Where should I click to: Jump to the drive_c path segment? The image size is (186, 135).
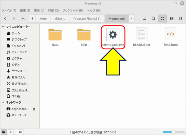pyautogui.click(x=60, y=19)
